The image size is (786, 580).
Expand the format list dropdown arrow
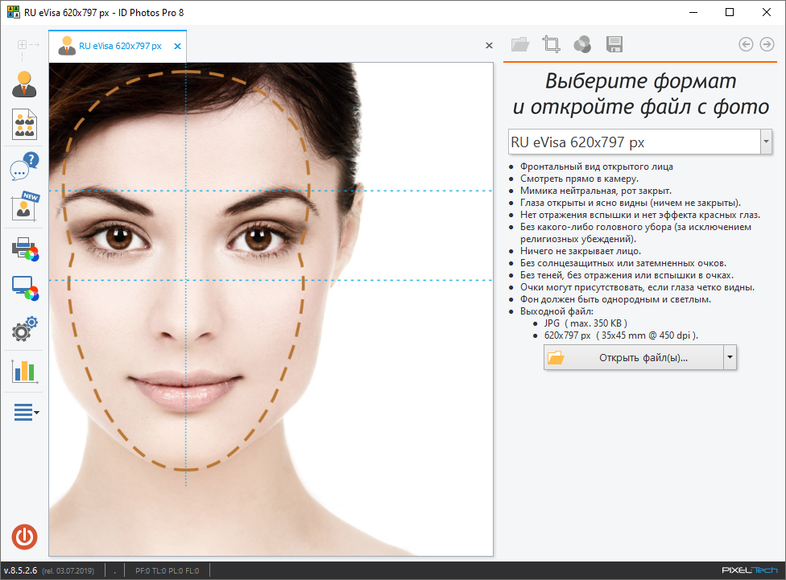click(766, 142)
